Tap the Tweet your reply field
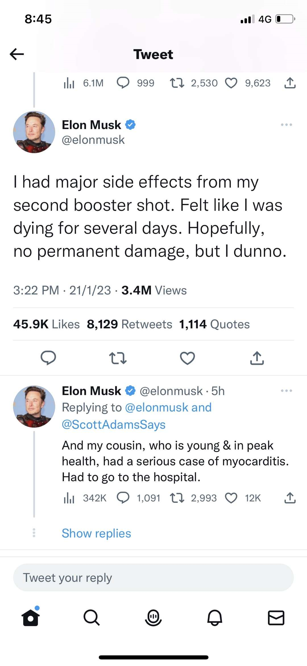The width and height of the screenshot is (307, 666). pos(153,578)
